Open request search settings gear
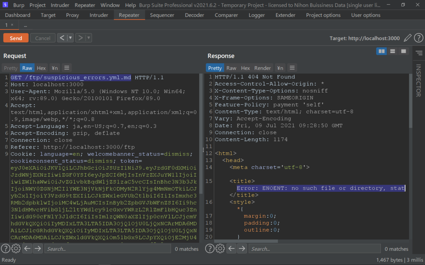The width and height of the screenshot is (425, 265). pyautogui.click(x=16, y=248)
